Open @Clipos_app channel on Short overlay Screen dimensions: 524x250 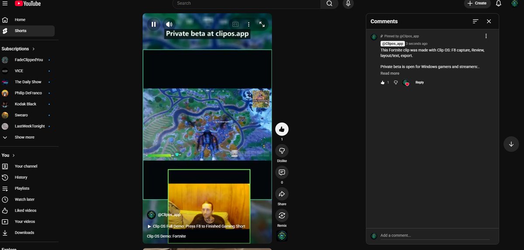coord(169,215)
